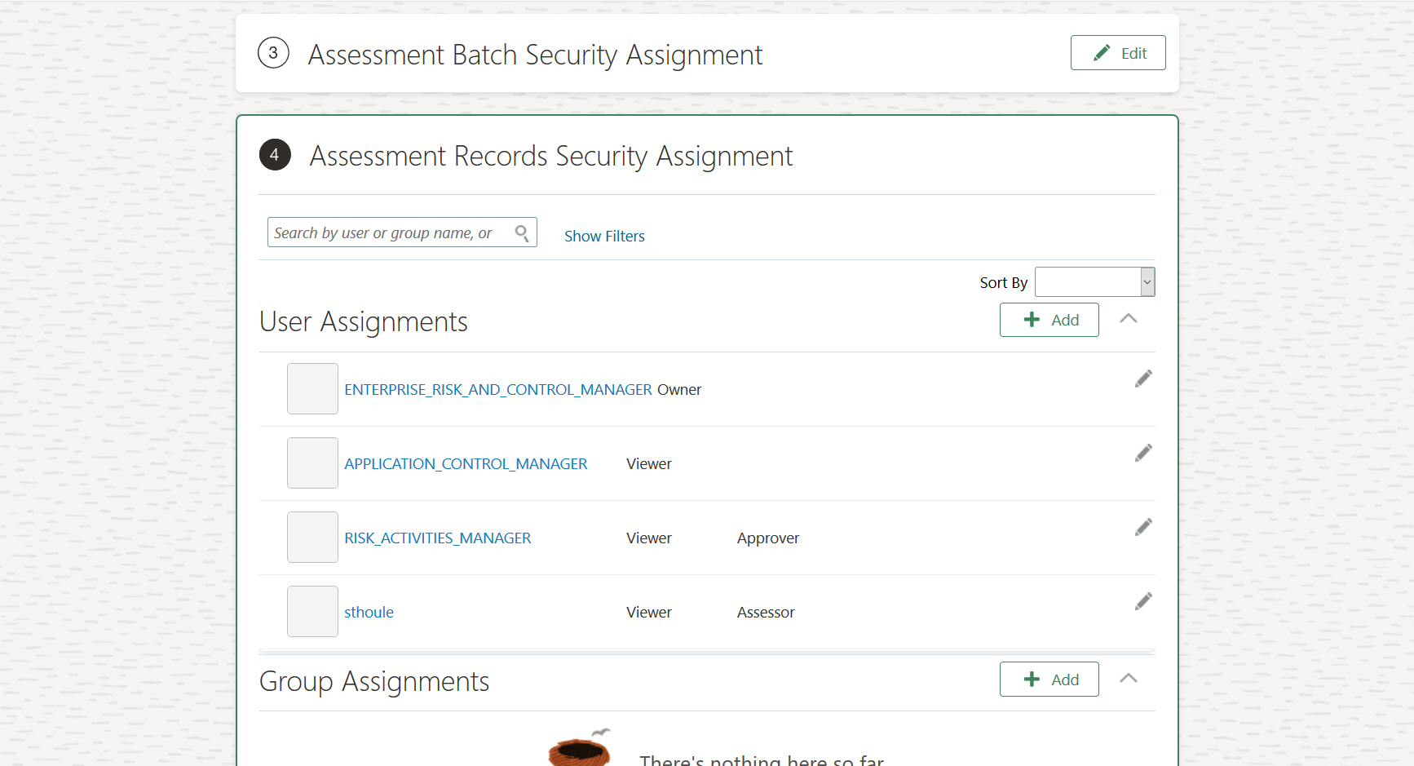Screen dimensions: 1414x766
Task: Click step 4 circle icon
Action: 275,155
